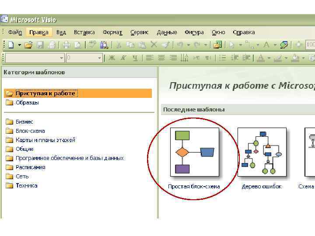This screenshot has height=236, width=315.
Task: Open the Правка menu
Action: pyautogui.click(x=39, y=32)
